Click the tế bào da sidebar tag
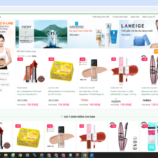 tap(4, 74)
